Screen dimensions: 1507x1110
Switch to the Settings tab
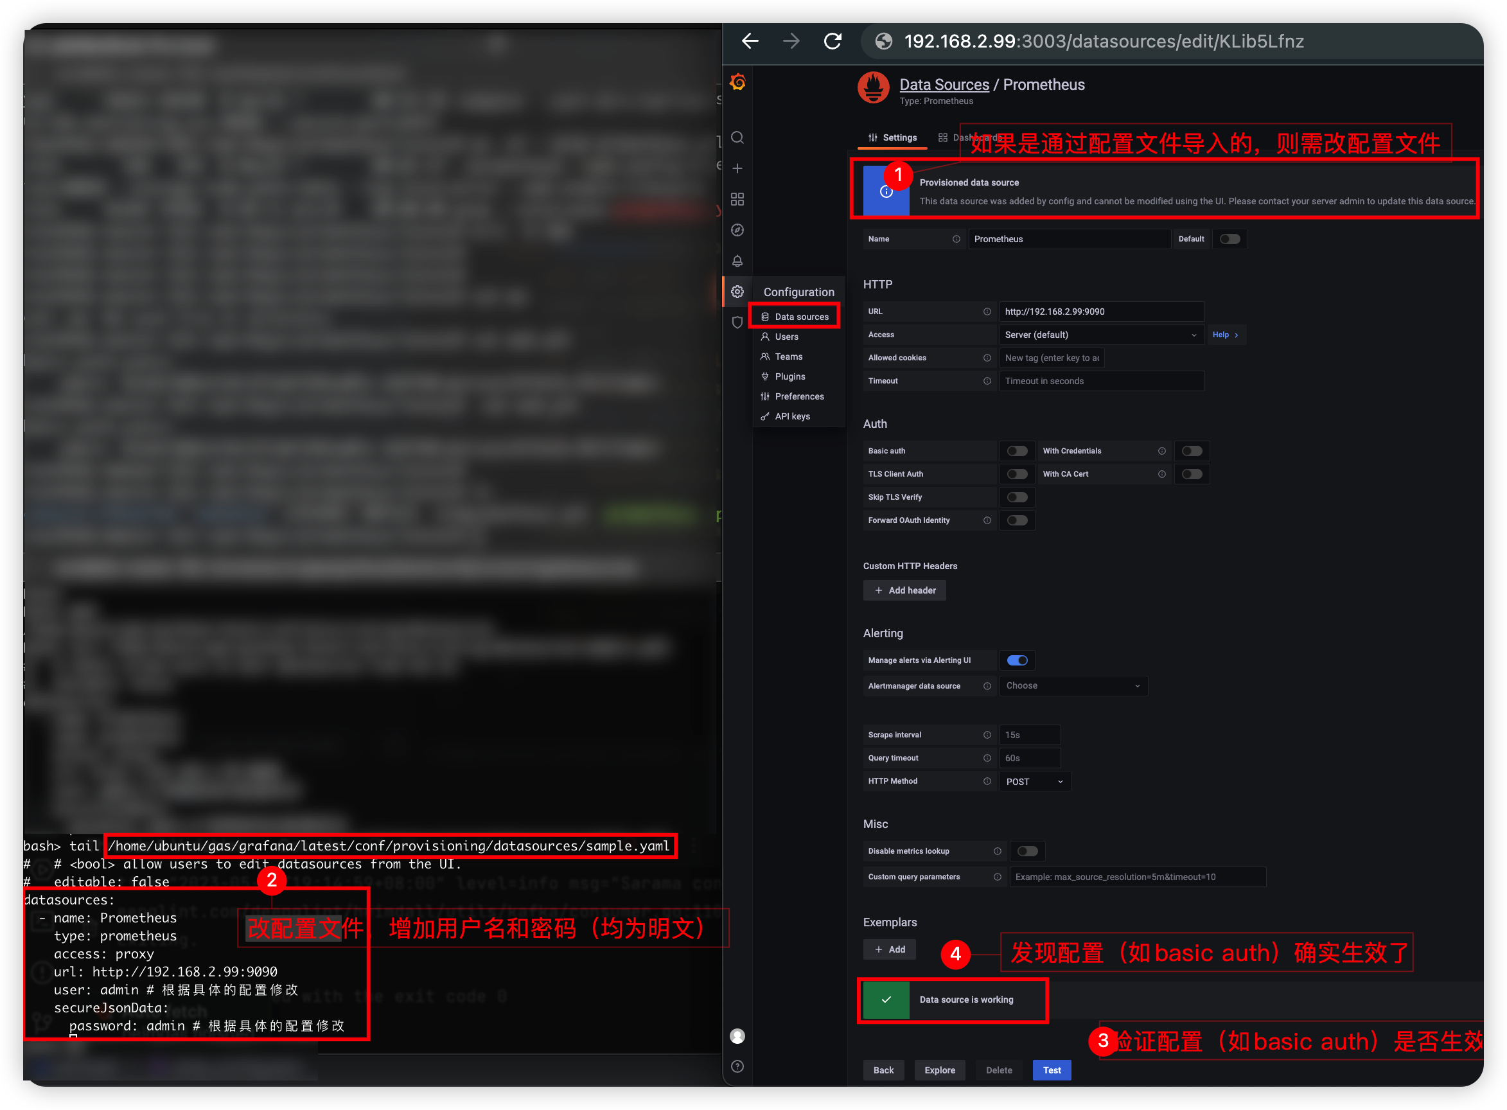[892, 137]
